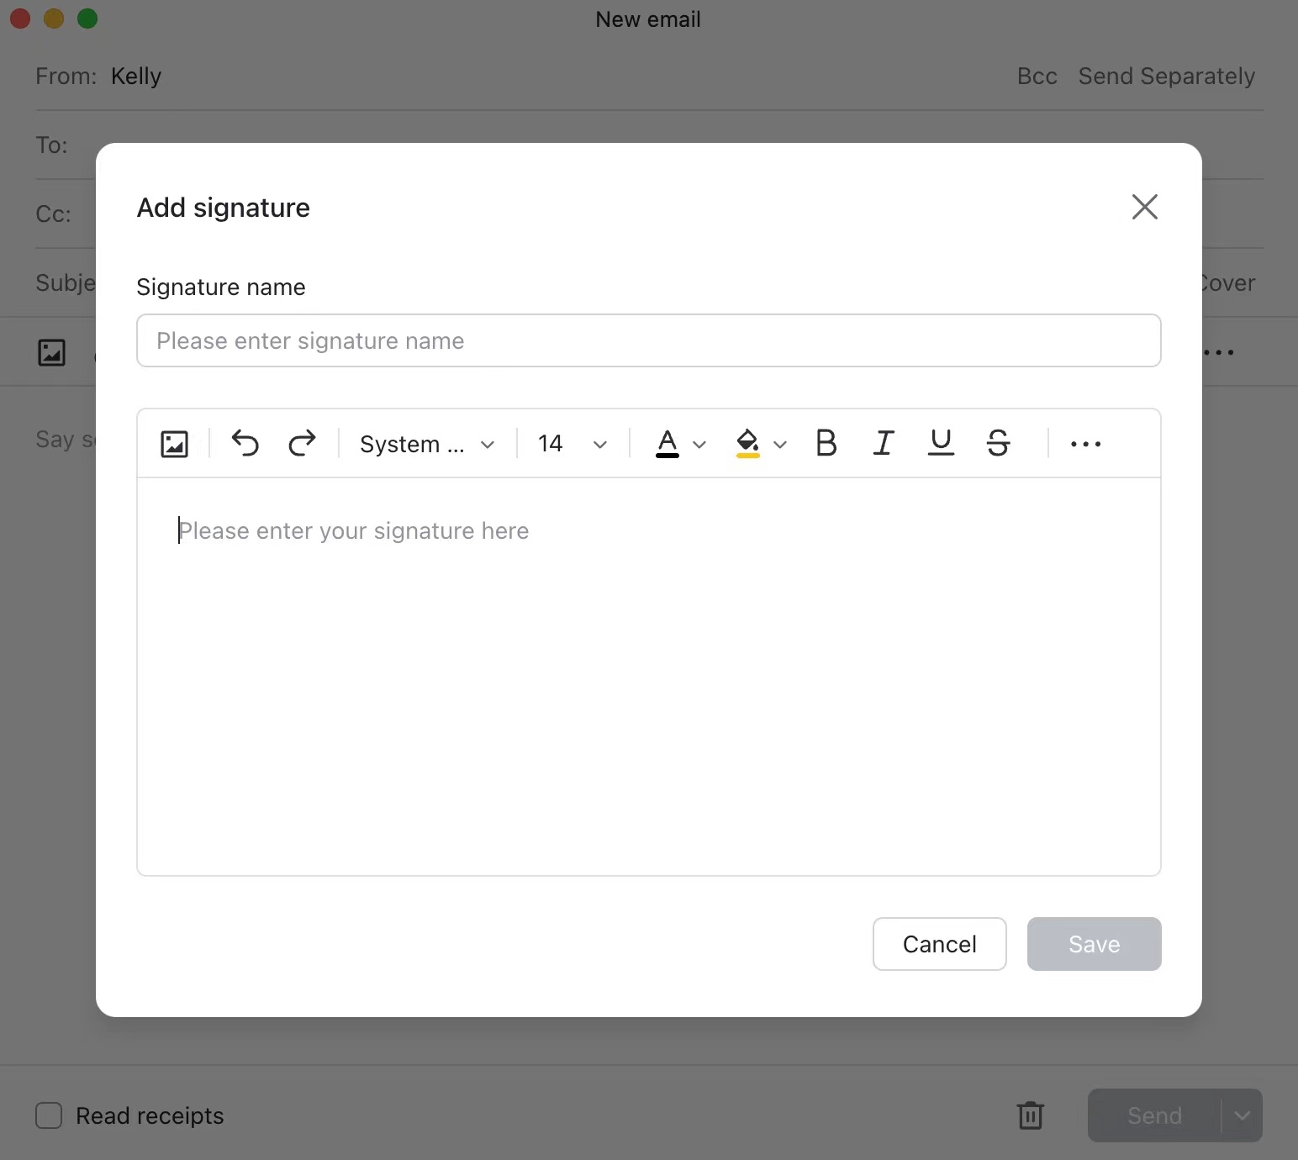Insert an image into the signature editor

click(174, 444)
